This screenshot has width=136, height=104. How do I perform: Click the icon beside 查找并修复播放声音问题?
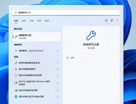click(x=16, y=75)
